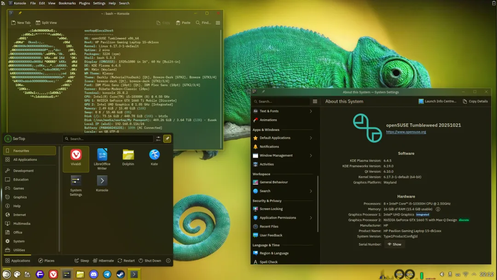497x280 pixels.
Task: Click the clock showing 22:12
Action: (486, 274)
